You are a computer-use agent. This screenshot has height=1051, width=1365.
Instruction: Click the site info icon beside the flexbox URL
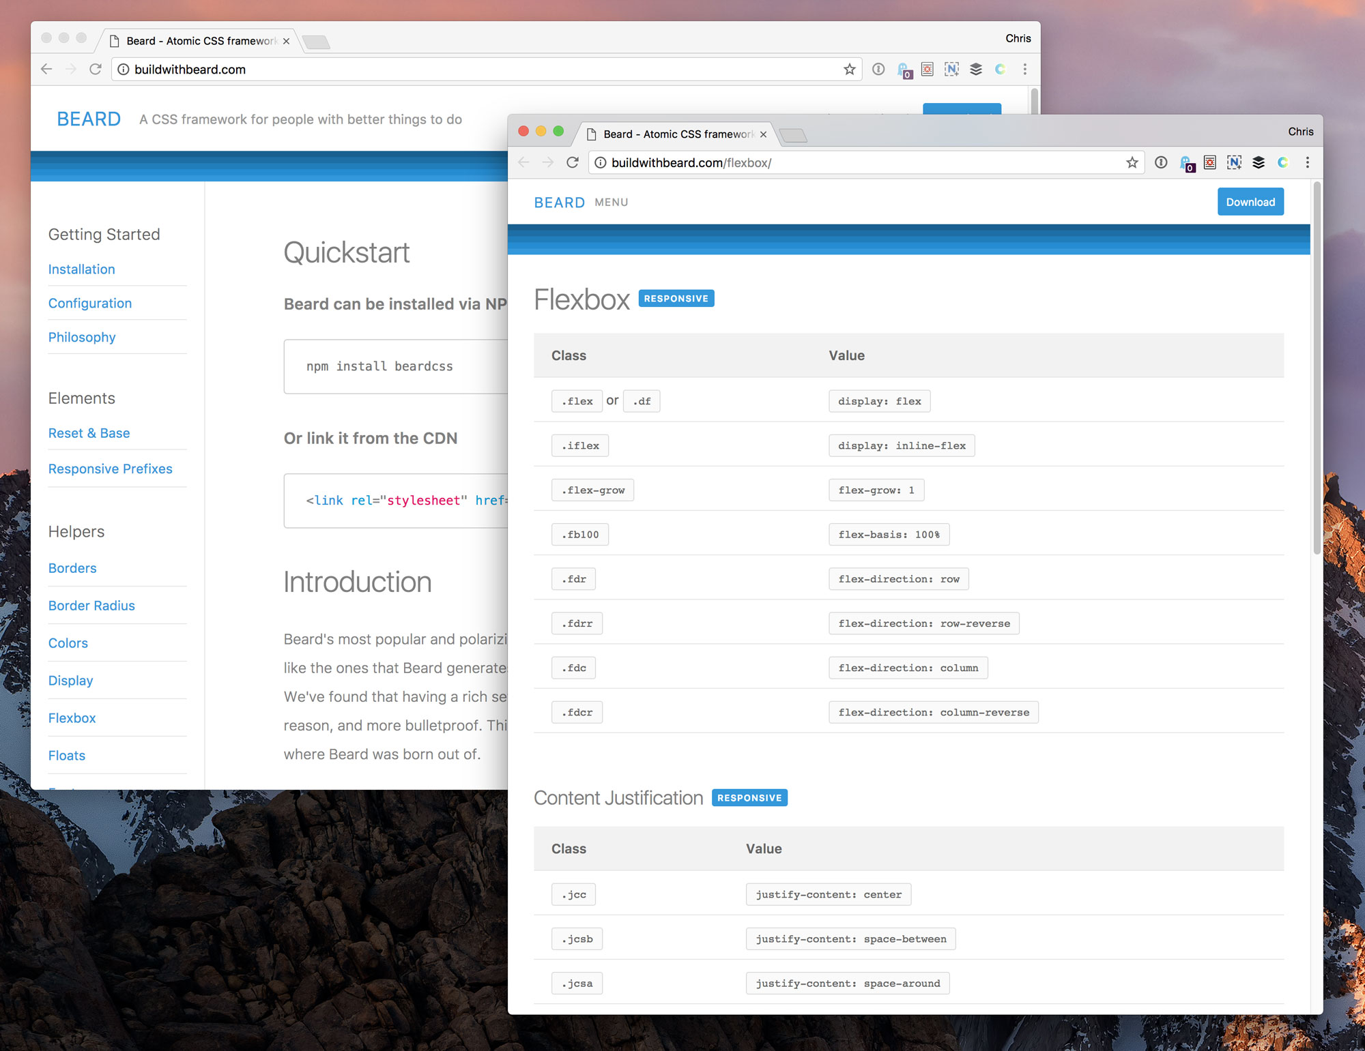point(601,162)
